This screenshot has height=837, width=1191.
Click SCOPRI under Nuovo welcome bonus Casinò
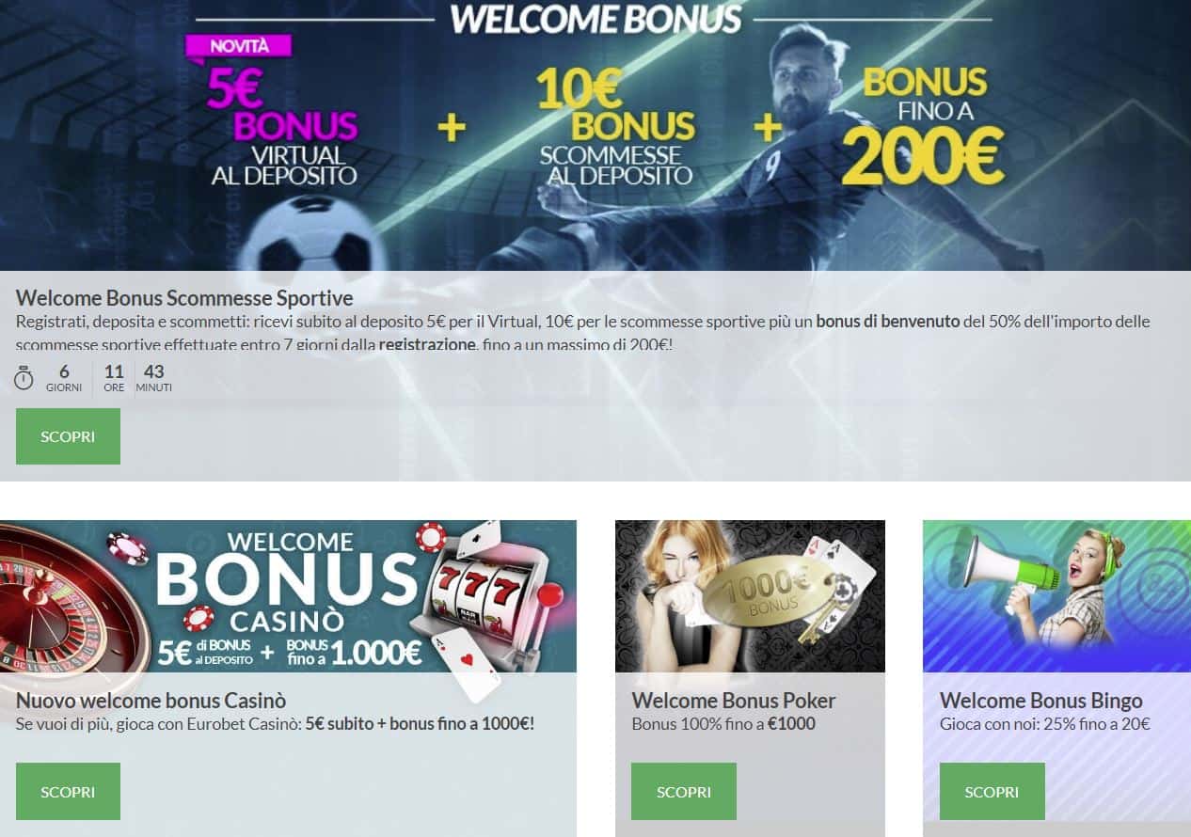coord(68,791)
